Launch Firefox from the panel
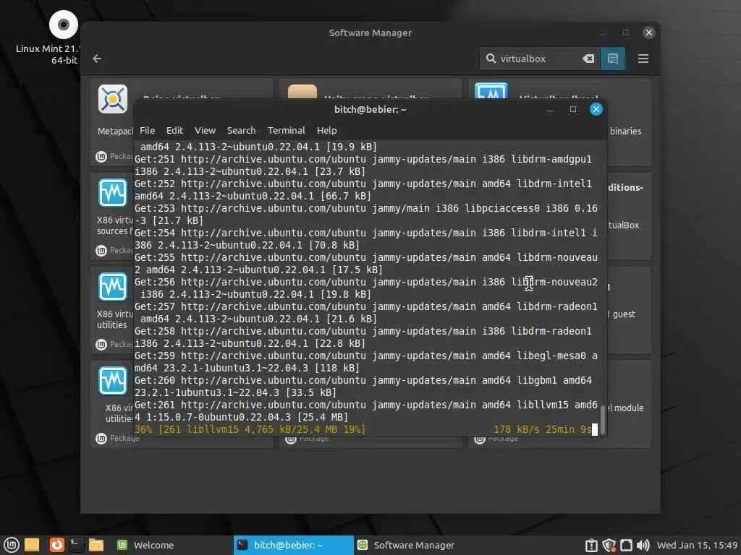The image size is (741, 555). tap(56, 545)
